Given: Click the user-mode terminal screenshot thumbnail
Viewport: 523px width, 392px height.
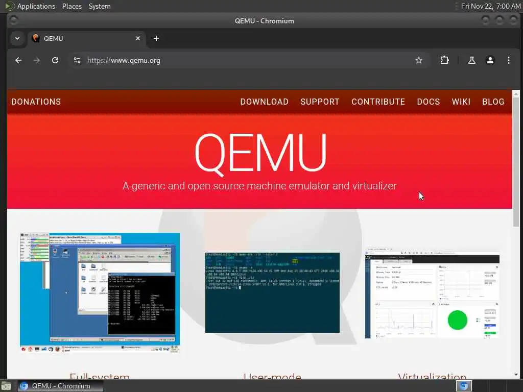Looking at the screenshot, I should 273,292.
